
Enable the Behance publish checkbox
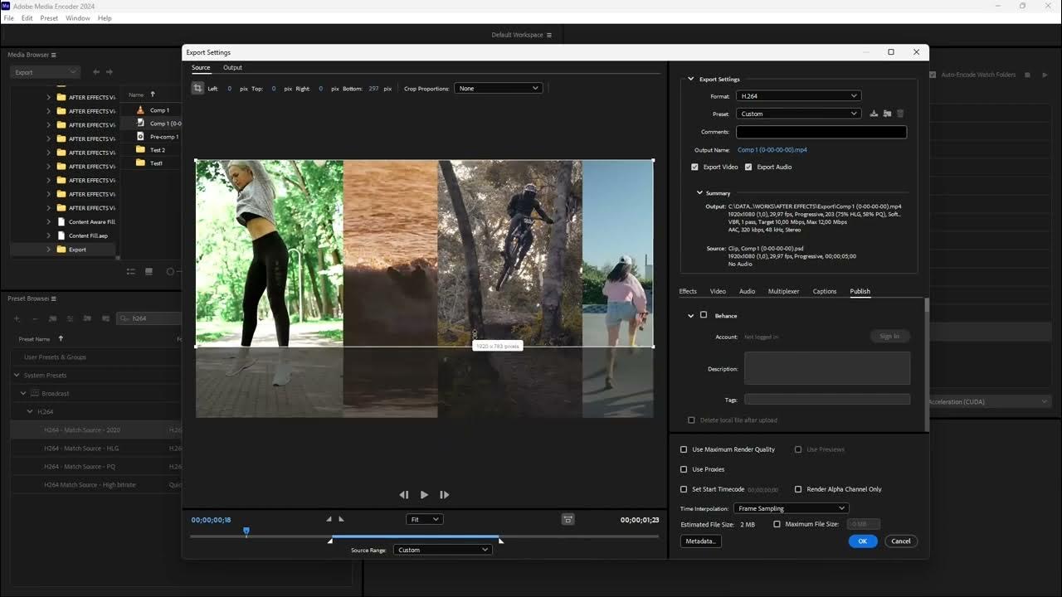[x=704, y=315]
